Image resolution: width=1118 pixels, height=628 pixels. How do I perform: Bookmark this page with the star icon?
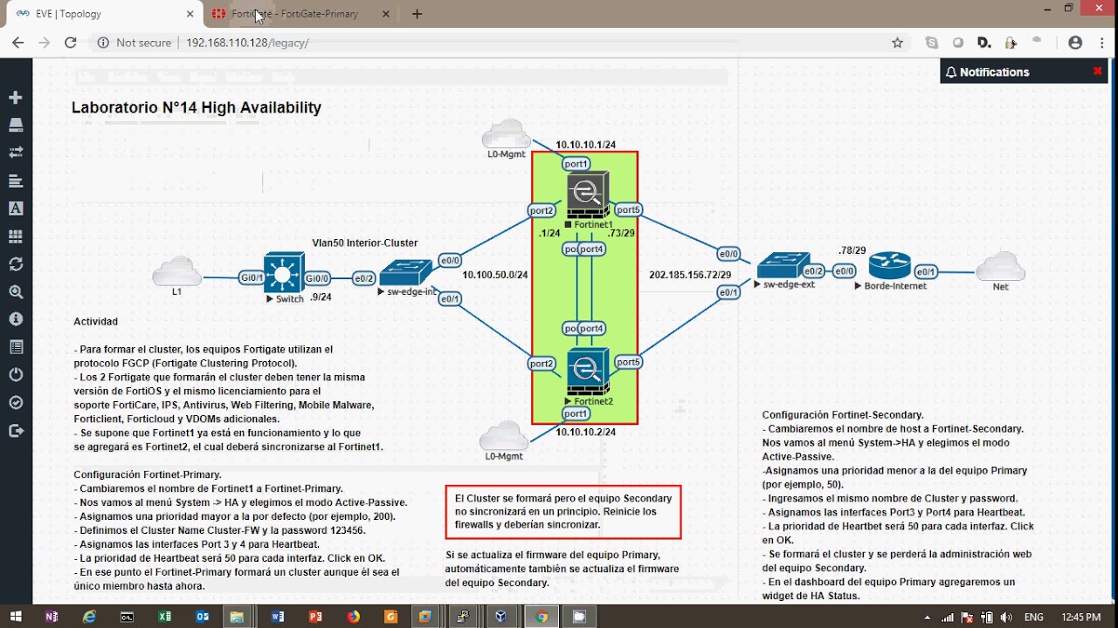(x=897, y=42)
